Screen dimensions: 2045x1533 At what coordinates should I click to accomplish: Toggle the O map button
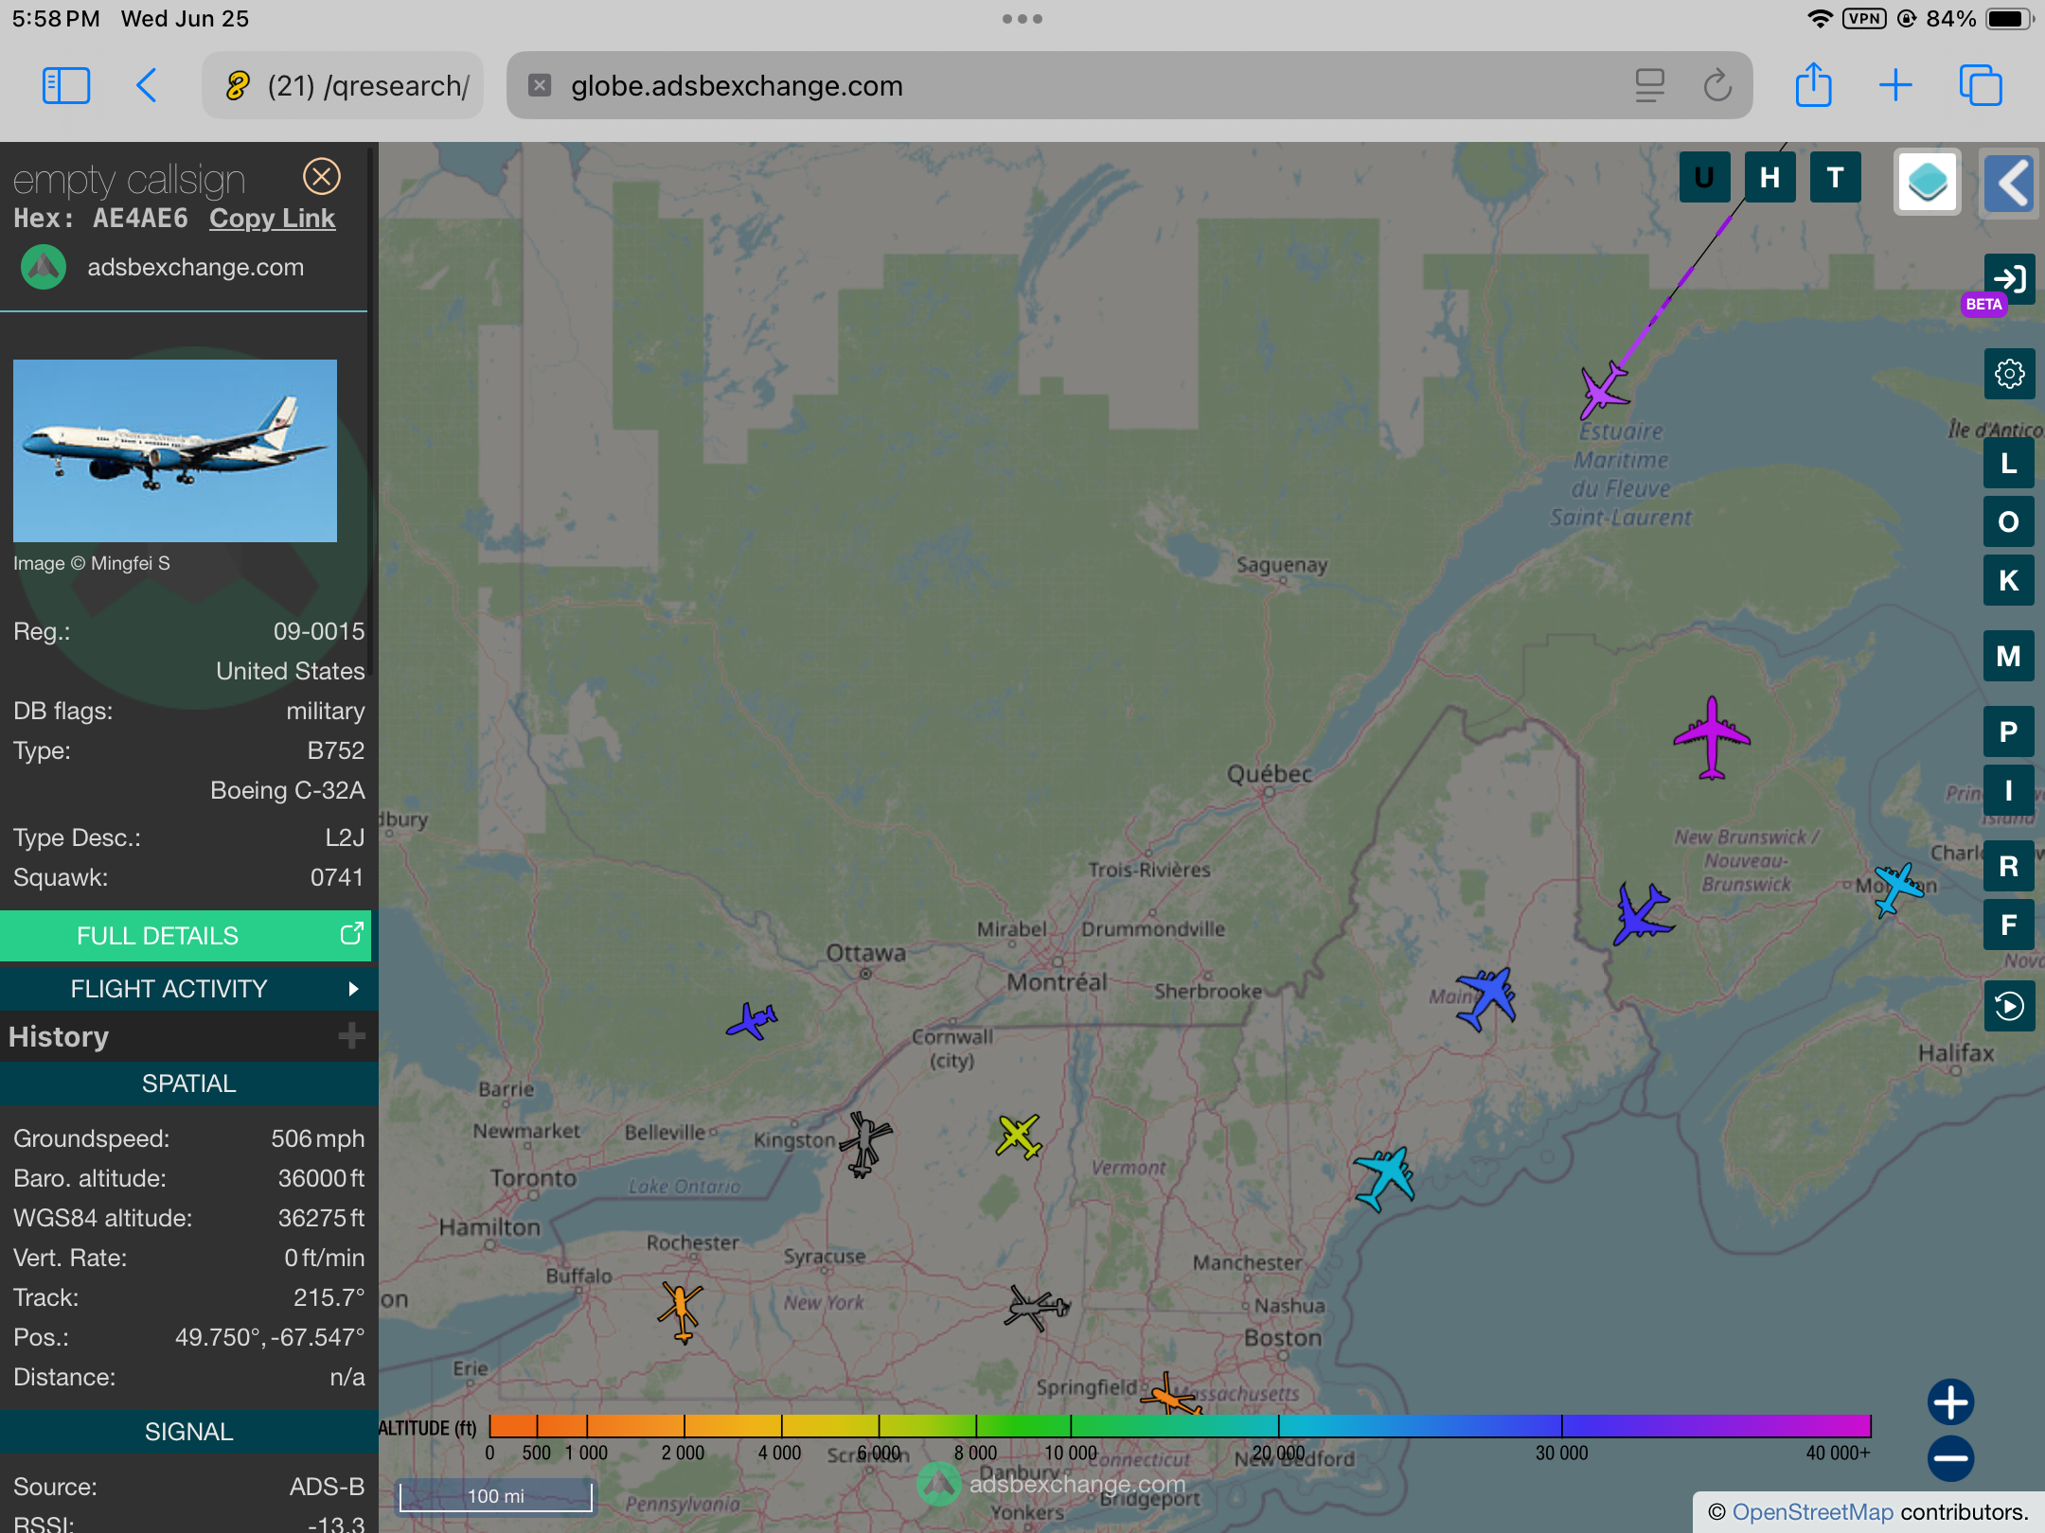click(2009, 521)
